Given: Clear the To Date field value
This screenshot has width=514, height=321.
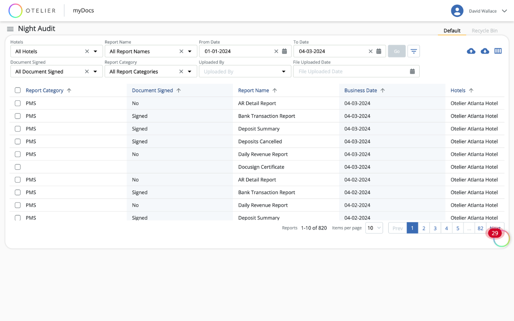Looking at the screenshot, I should pos(370,51).
